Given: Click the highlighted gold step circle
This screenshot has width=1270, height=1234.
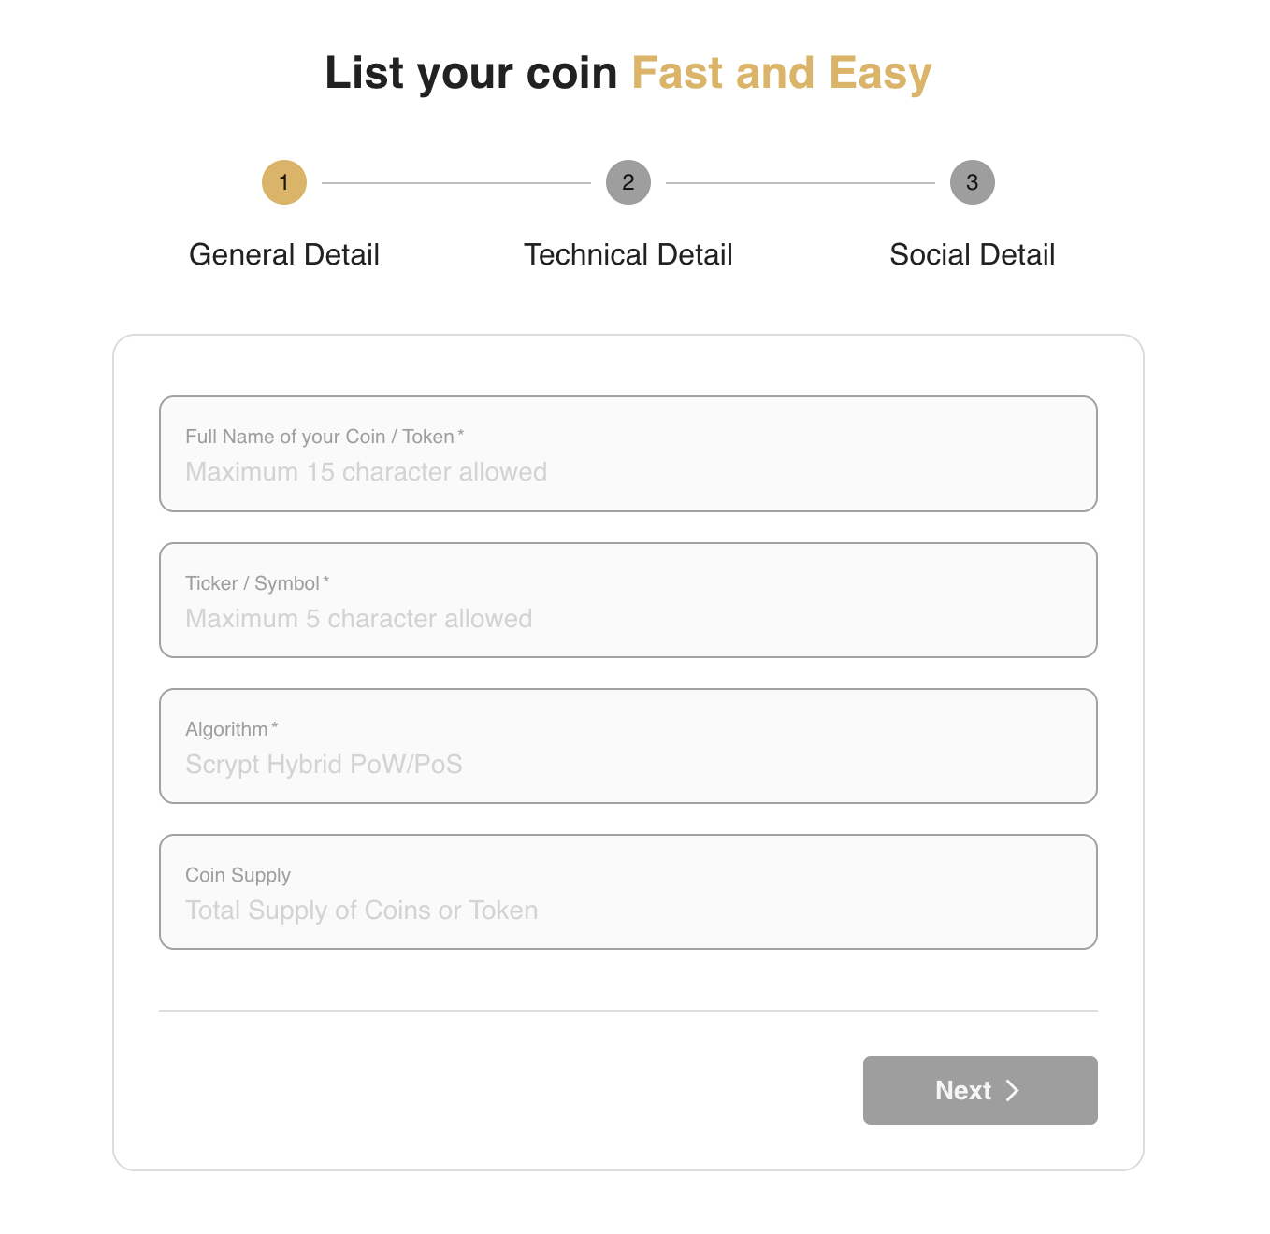Looking at the screenshot, I should [x=283, y=182].
